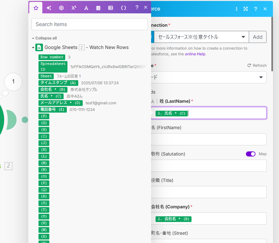This screenshot has height=243, width=279.
Task: Open the custom variables braces tab
Action: pos(123,8)
